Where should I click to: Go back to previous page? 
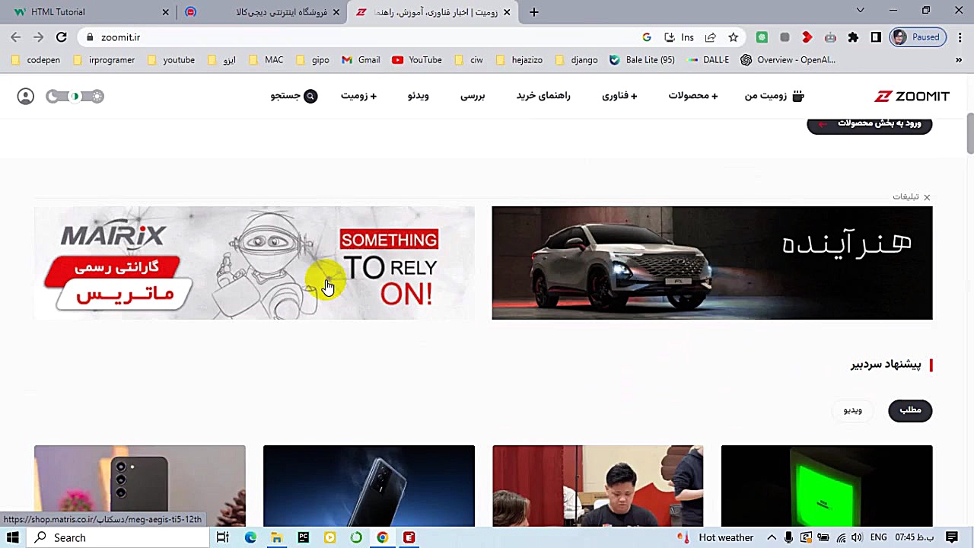[x=16, y=37]
